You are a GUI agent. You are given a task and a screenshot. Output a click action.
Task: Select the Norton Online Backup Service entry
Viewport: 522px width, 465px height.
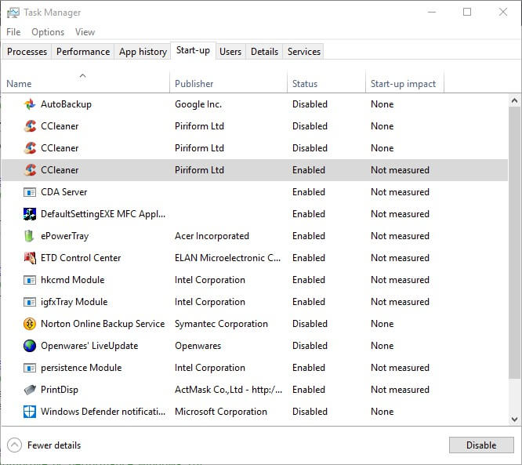point(103,324)
